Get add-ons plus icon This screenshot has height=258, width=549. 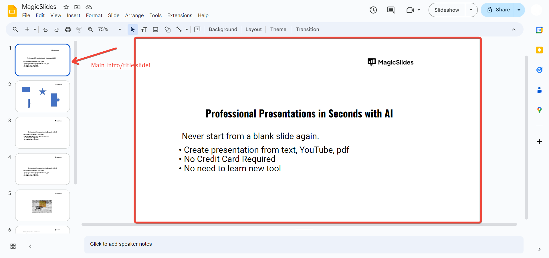click(x=539, y=142)
